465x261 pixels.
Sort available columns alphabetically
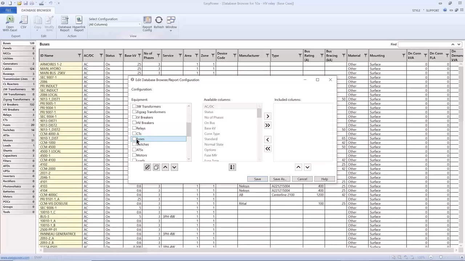tap(232, 167)
